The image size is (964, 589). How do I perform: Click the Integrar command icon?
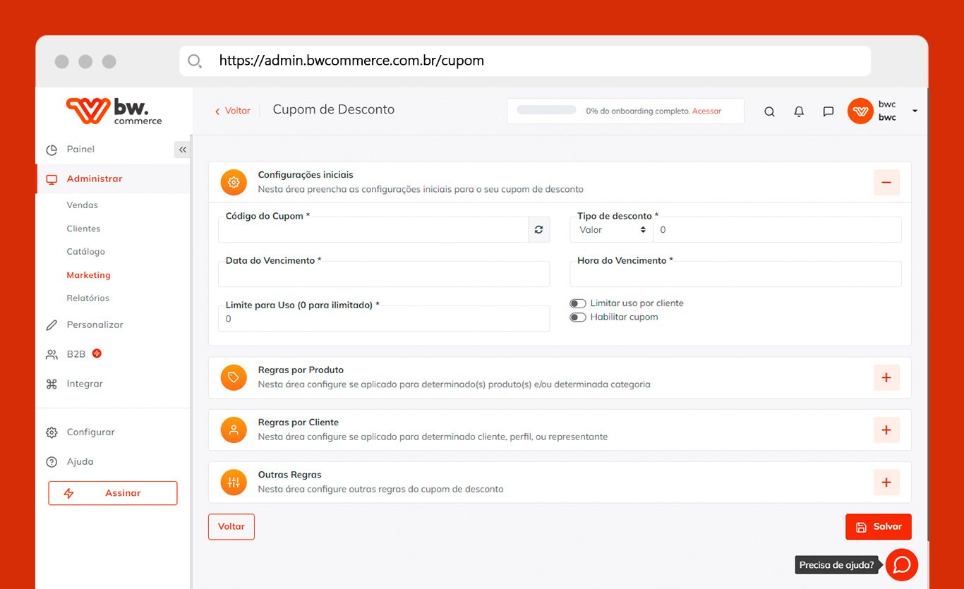pos(52,384)
